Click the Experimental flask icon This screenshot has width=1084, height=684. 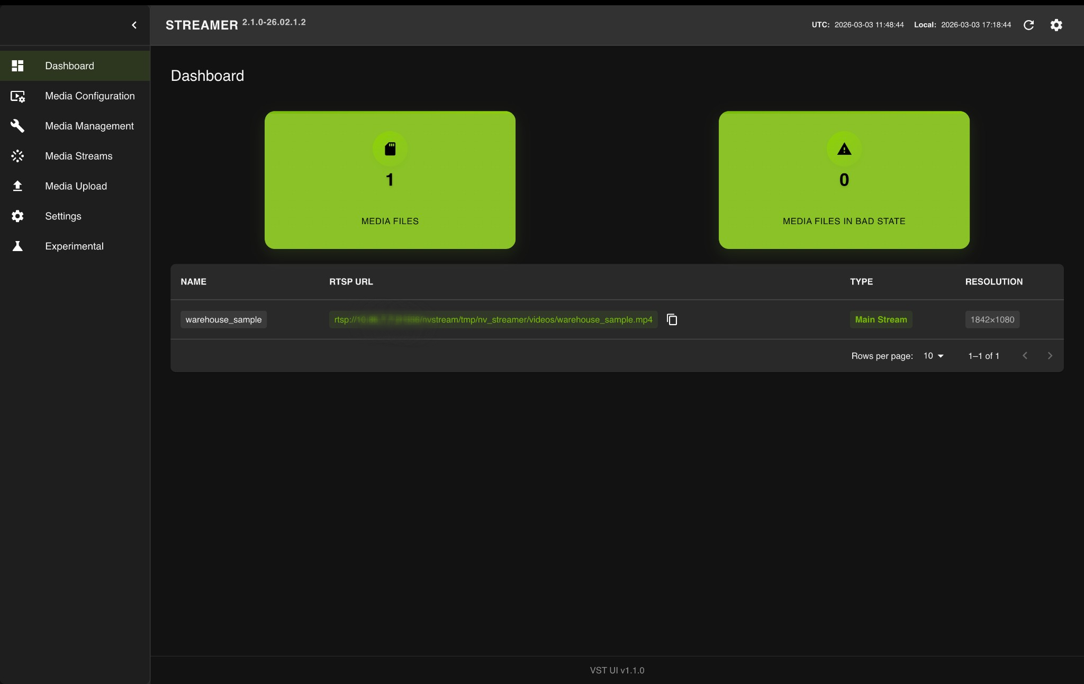17,246
